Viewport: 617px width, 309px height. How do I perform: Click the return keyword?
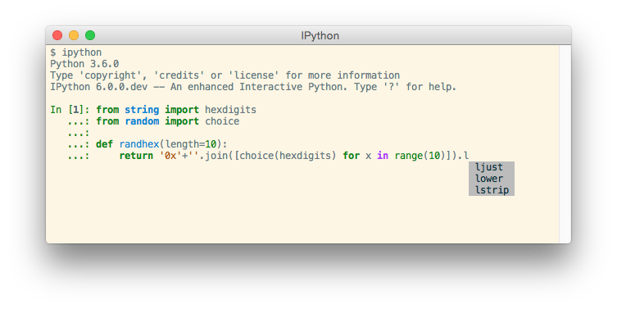point(136,156)
